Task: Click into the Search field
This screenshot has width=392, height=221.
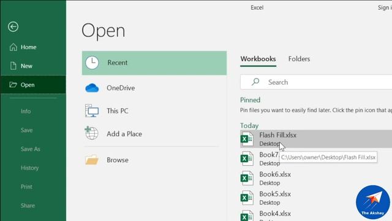Action: click(x=316, y=82)
